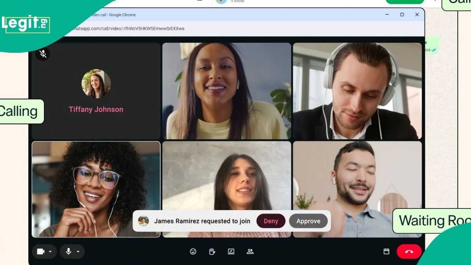Click the Chrome address bar URL
Image resolution: width=471 pixels, height=265 pixels.
tap(130, 29)
